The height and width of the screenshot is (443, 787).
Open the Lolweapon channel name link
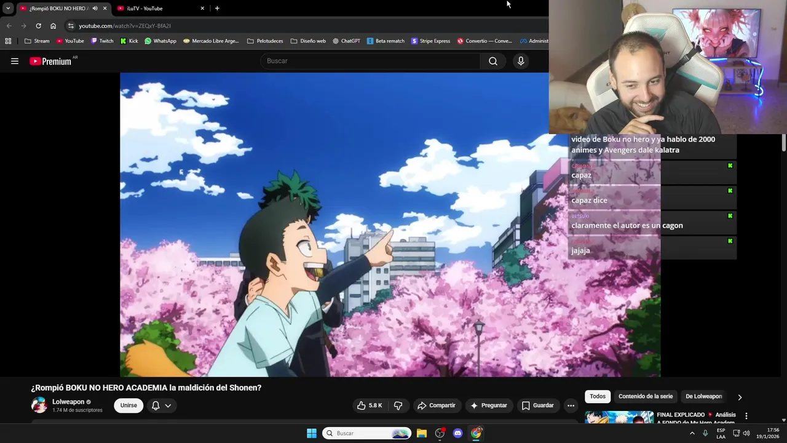(68, 402)
